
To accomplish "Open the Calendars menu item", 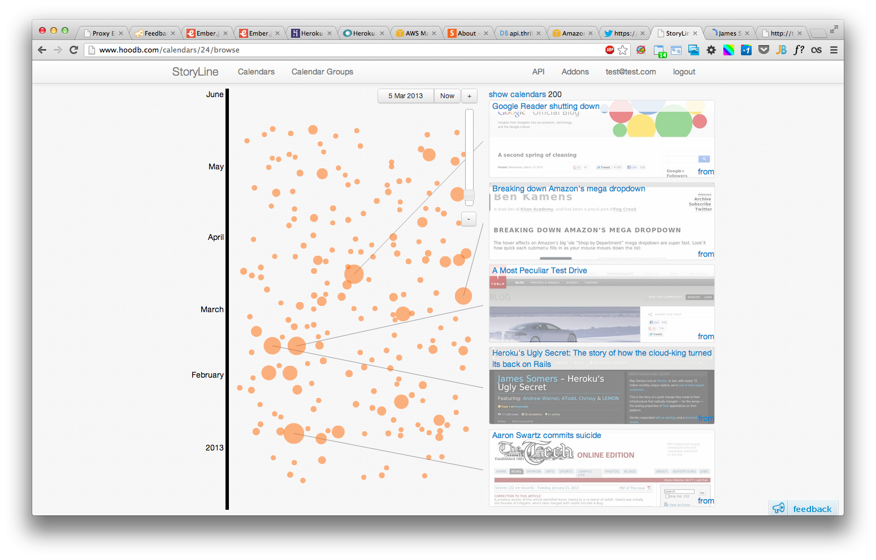I will 256,72.
